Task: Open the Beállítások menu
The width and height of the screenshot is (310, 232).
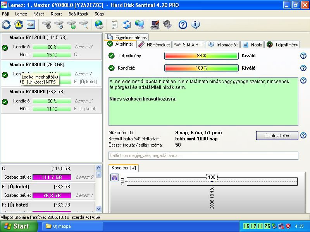Action: (x=79, y=14)
